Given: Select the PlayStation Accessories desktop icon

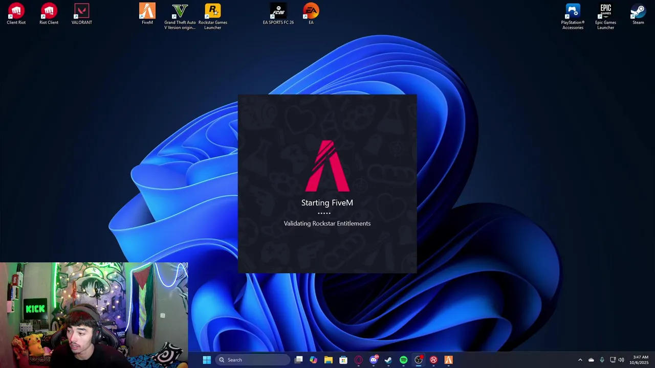Looking at the screenshot, I should (573, 16).
